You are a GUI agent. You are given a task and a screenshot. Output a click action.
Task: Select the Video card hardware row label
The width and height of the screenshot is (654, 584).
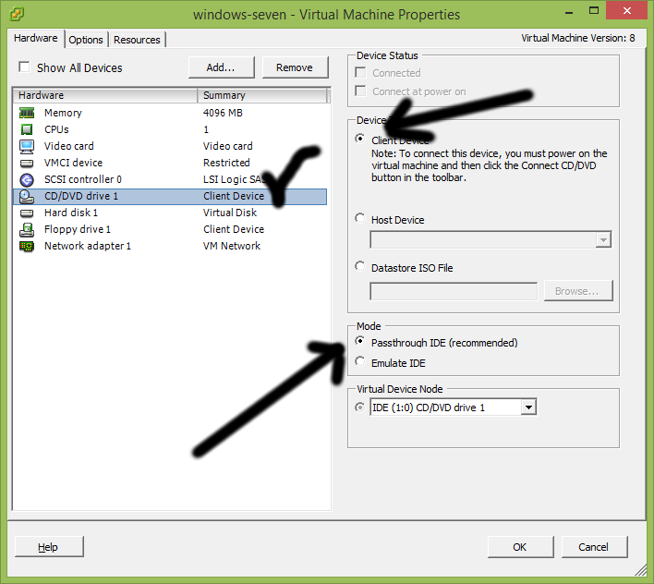pos(69,146)
